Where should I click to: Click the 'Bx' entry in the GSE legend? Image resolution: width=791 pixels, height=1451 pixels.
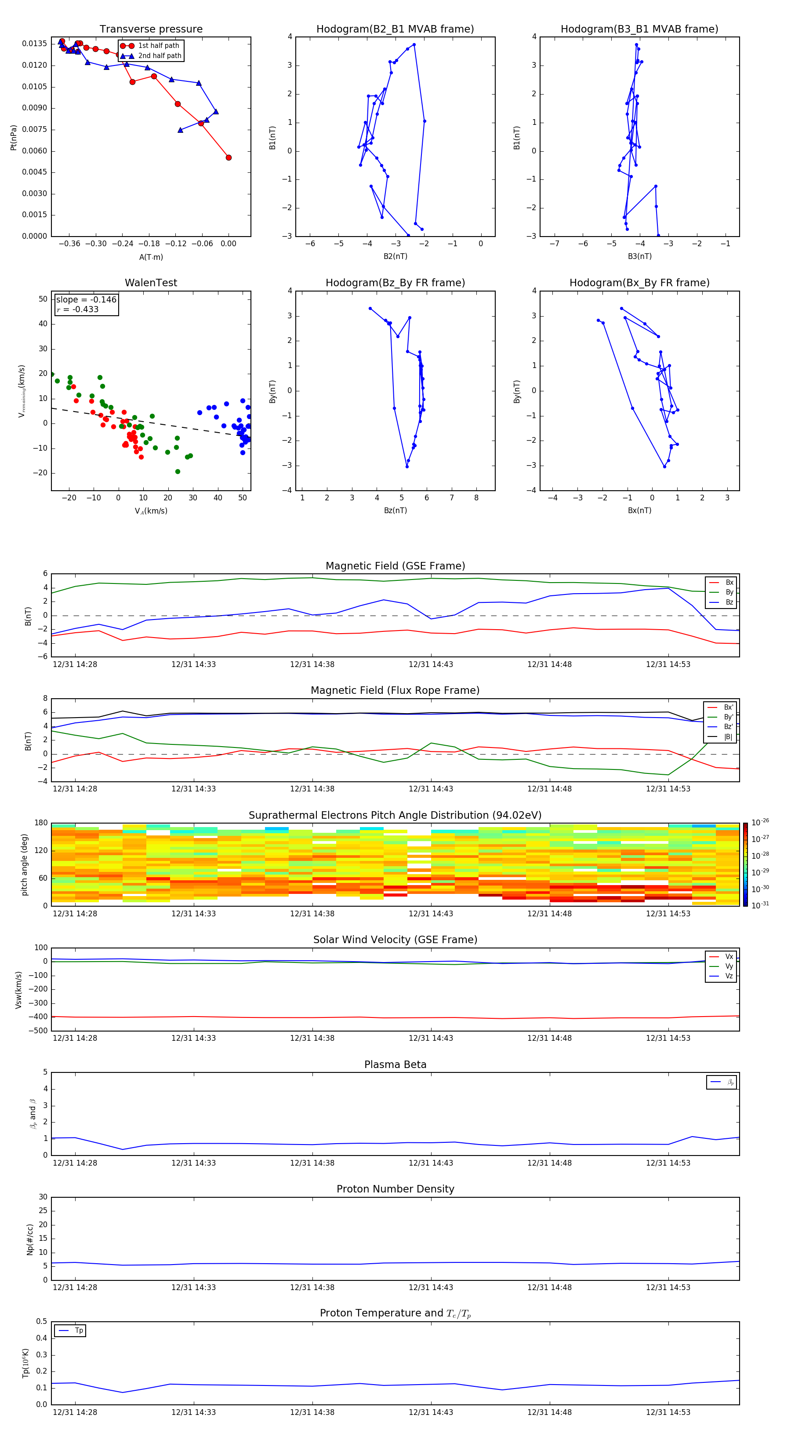(729, 583)
